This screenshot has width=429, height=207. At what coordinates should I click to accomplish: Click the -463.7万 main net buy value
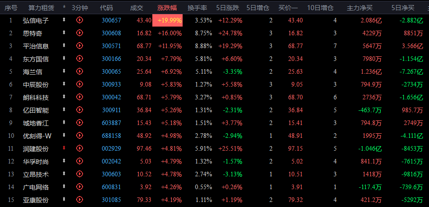tap(370, 110)
